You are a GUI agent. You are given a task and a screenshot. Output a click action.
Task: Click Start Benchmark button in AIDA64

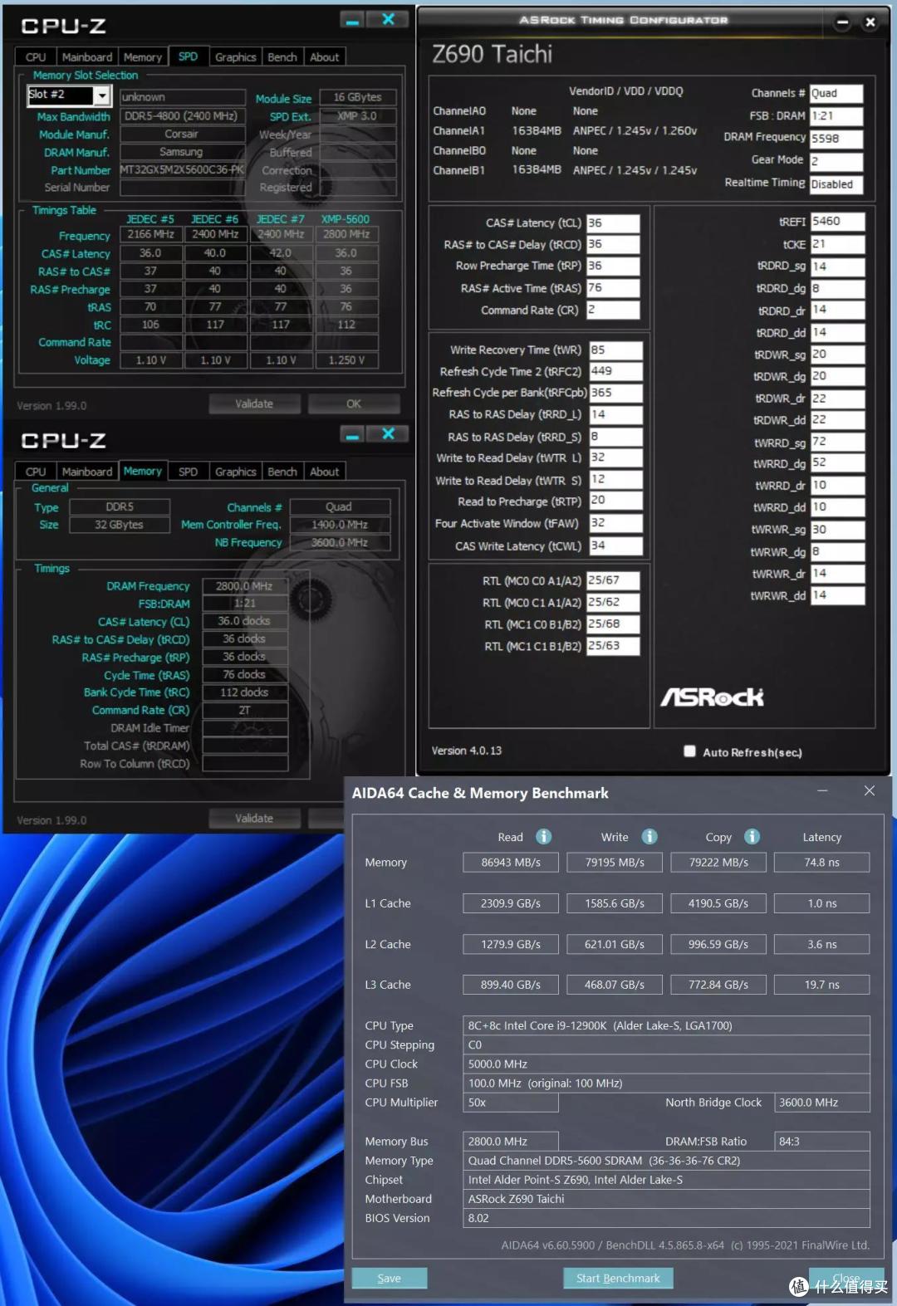coord(618,1278)
